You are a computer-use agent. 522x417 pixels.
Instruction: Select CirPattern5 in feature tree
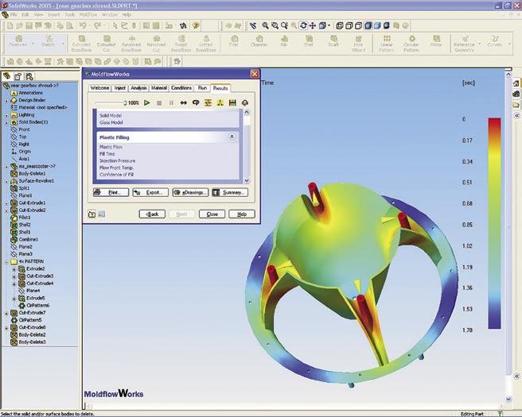[x=30, y=320]
